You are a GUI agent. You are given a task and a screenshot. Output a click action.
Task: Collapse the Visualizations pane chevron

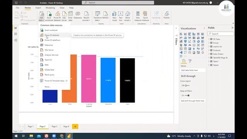click(x=204, y=28)
